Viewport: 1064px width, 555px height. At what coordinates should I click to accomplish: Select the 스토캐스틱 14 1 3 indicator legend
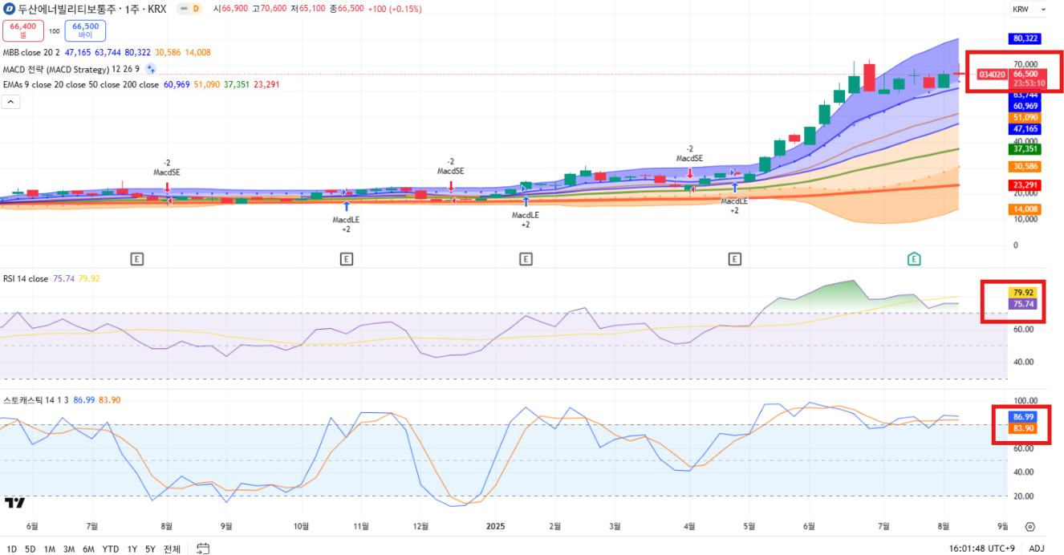pyautogui.click(x=36, y=399)
